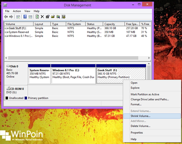The height and width of the screenshot is (144, 182).
Task: Click the '97.31 GB' capacity cell in list
Action: [x=109, y=36]
